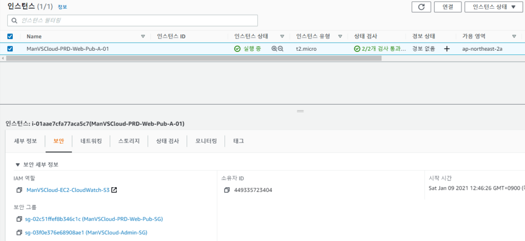Switch to the 네트워킹 tab
This screenshot has height=241, width=525.
(91, 140)
